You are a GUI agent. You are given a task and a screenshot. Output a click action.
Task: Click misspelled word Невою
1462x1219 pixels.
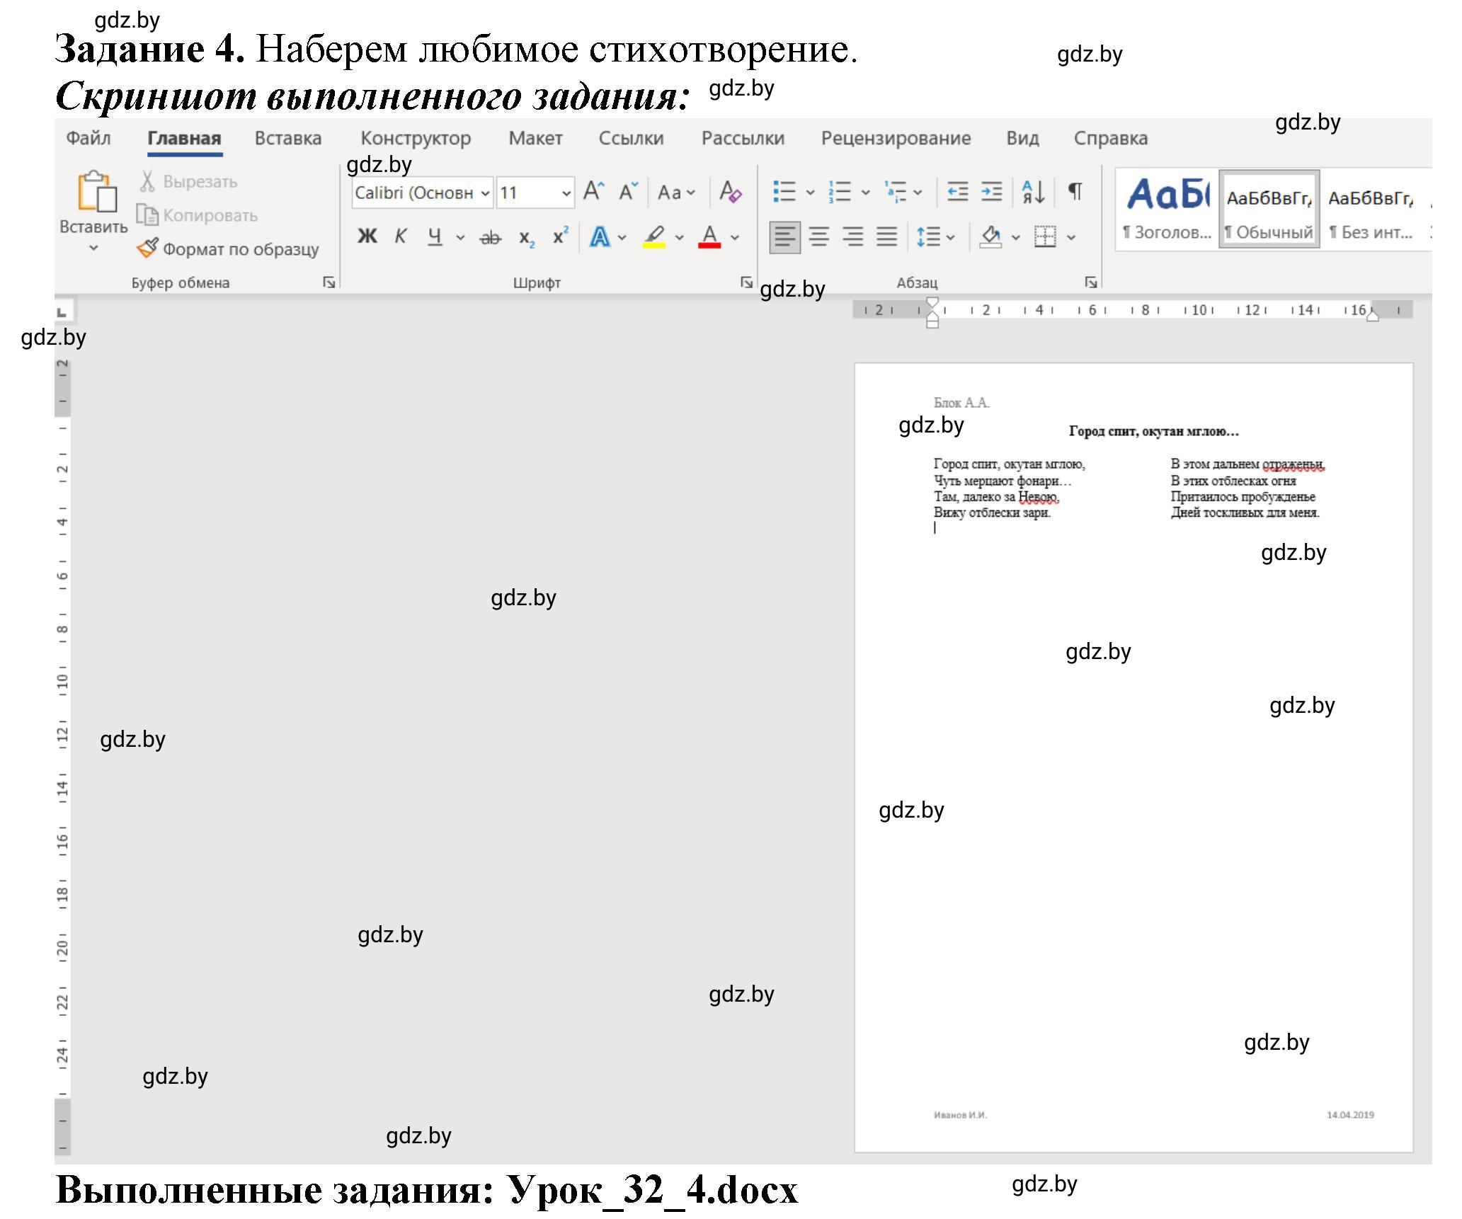tap(1038, 497)
